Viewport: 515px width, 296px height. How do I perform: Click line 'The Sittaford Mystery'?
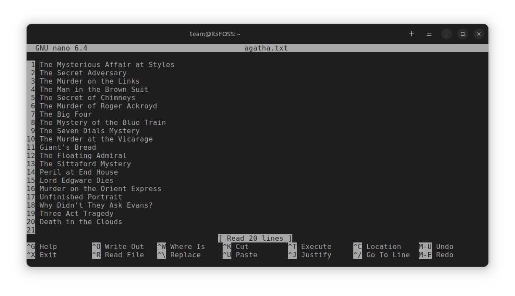pos(85,164)
